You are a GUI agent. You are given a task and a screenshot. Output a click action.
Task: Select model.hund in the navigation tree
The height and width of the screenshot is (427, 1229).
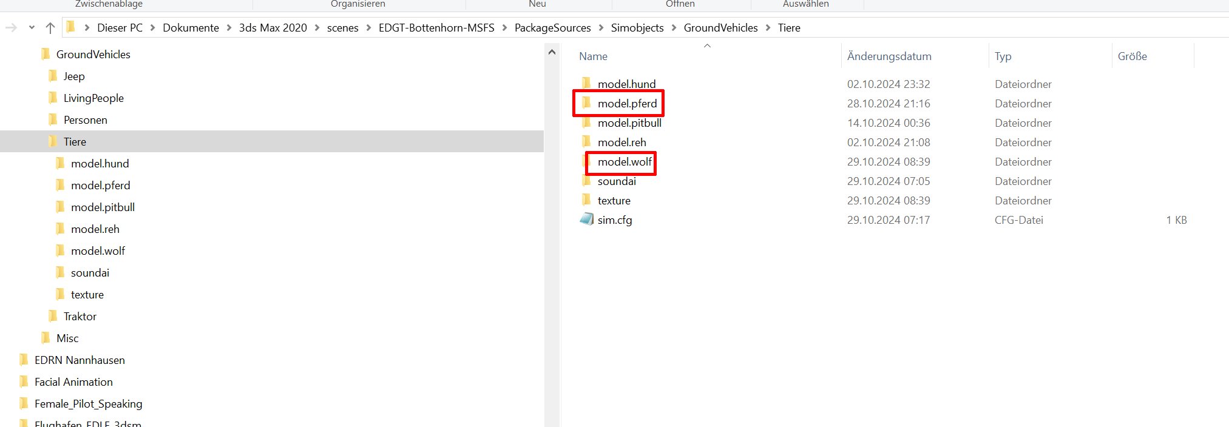pos(100,164)
